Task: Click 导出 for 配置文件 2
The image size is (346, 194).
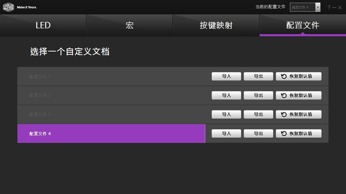Action: tap(259, 95)
